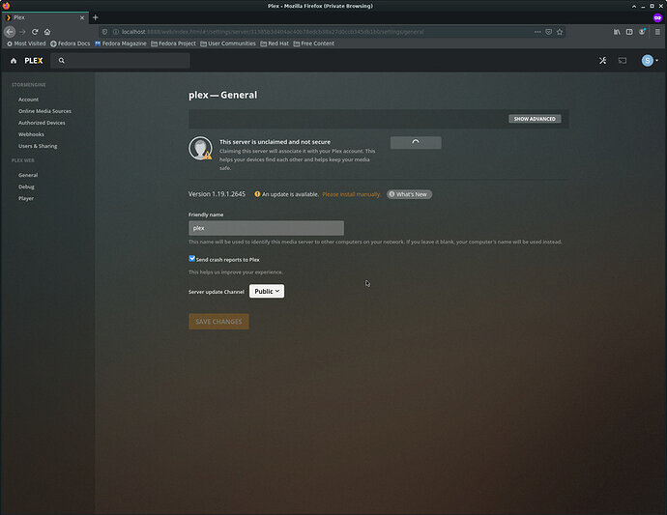Click the Friendly name input field

coord(266,228)
